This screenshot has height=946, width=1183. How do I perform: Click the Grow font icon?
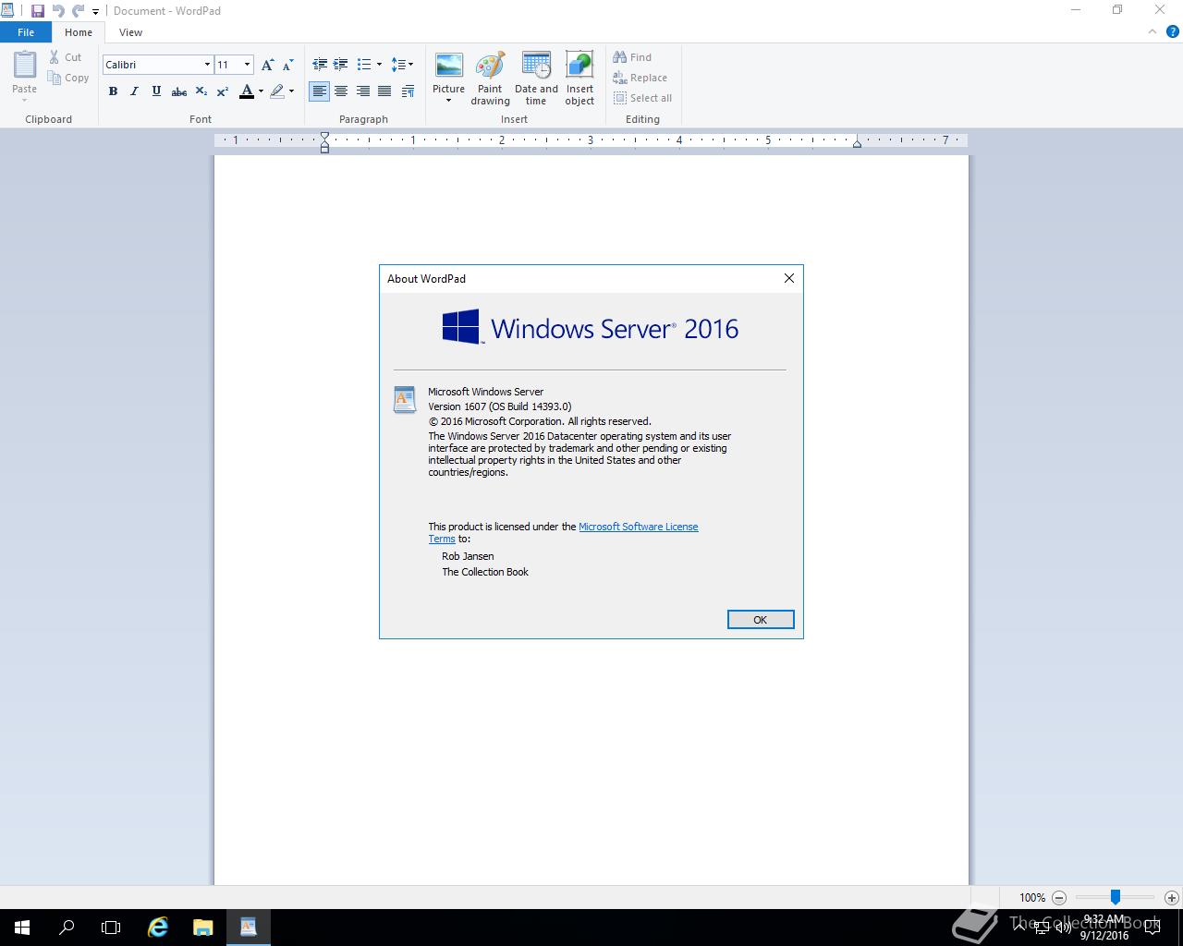[x=267, y=65]
